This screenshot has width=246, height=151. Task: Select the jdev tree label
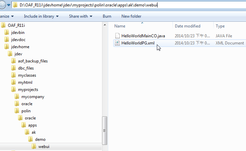[18, 54]
